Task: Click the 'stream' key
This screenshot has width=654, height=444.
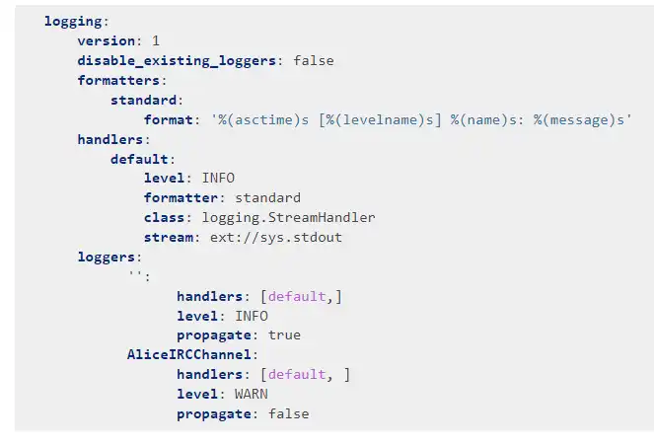Action: (168, 237)
